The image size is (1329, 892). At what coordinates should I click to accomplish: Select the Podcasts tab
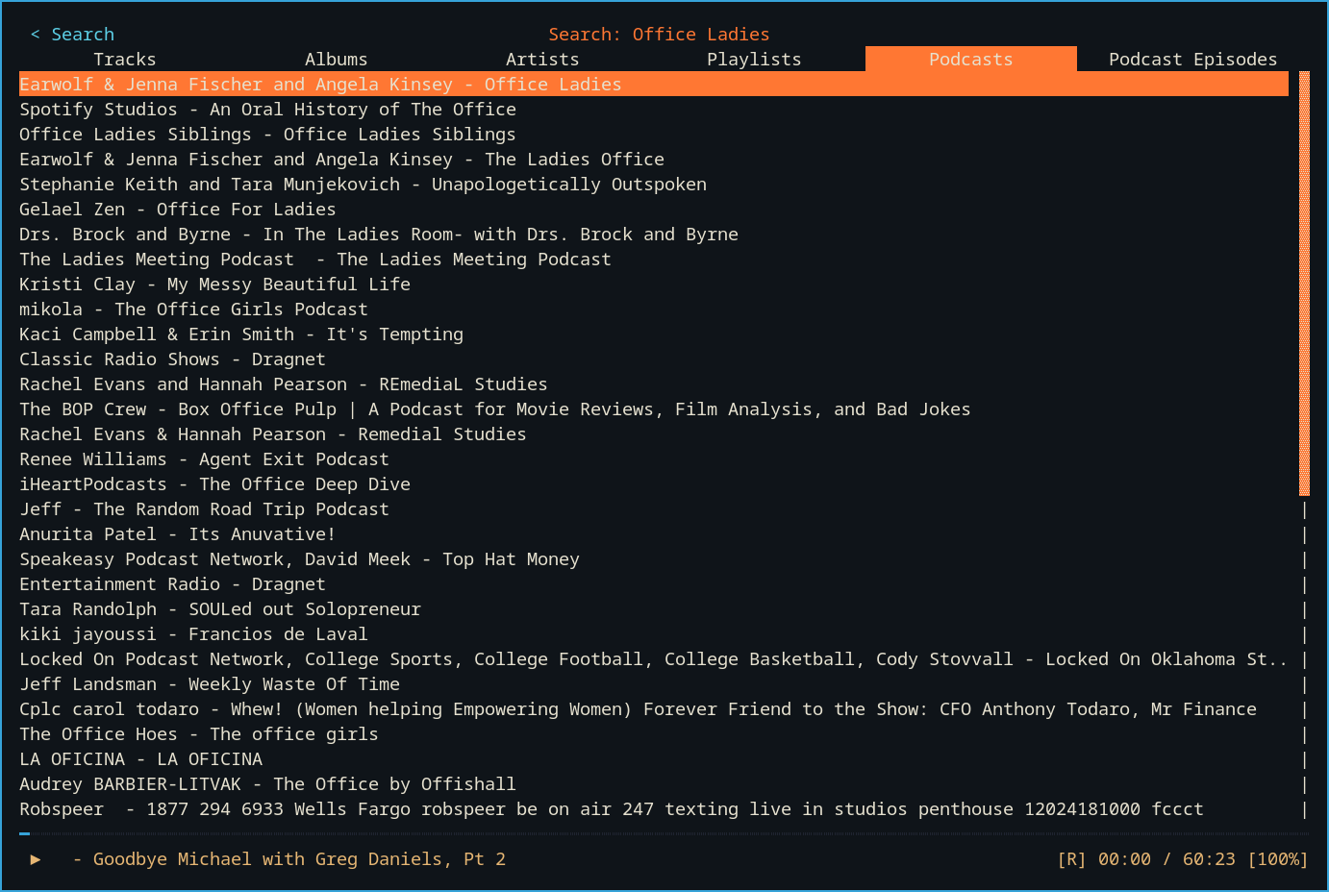tap(970, 59)
